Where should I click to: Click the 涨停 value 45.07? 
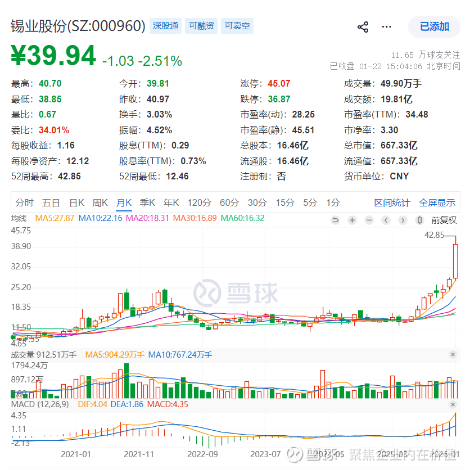279,83
